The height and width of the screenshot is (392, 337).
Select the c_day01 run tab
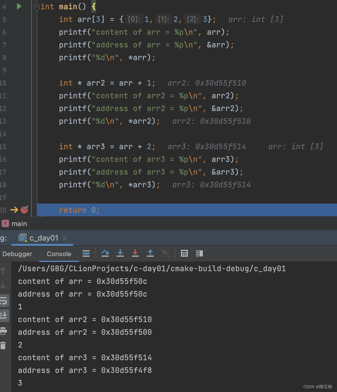click(x=43, y=238)
